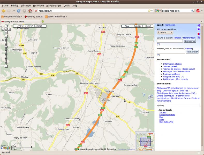Click the search magnifier icon
The height and width of the screenshot is (155, 204).
pyautogui.click(x=192, y=11)
